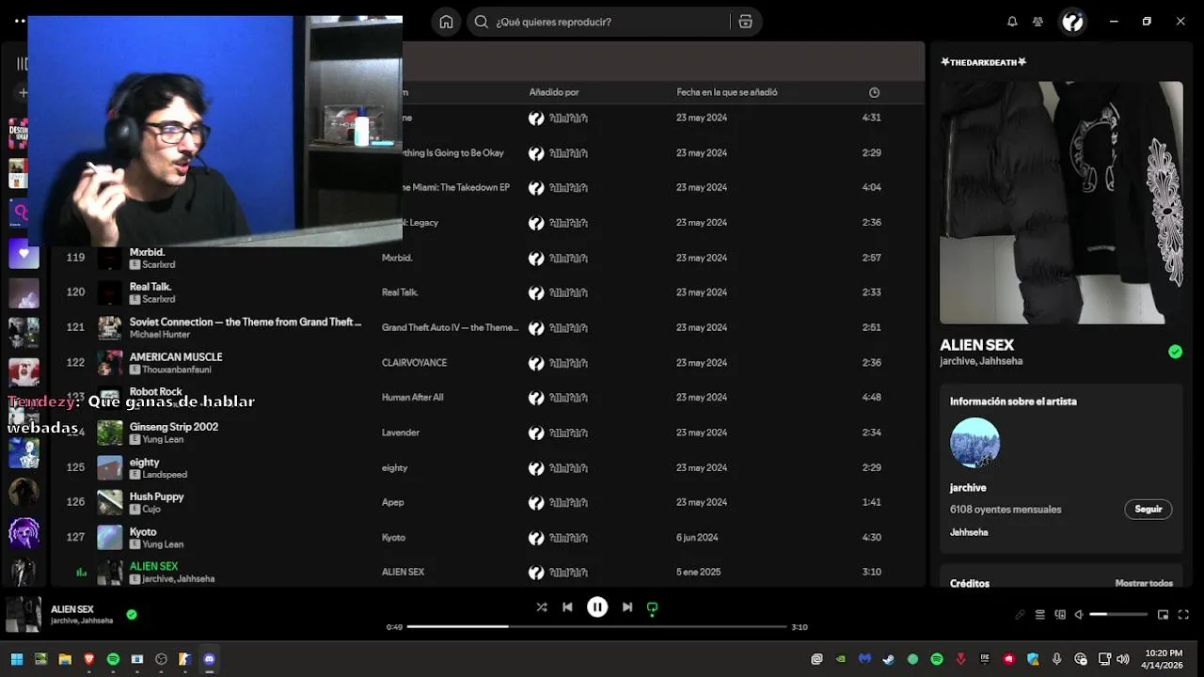Image resolution: width=1204 pixels, height=677 pixels.
Task: Click Spotify icon in taskbar
Action: tap(113, 659)
